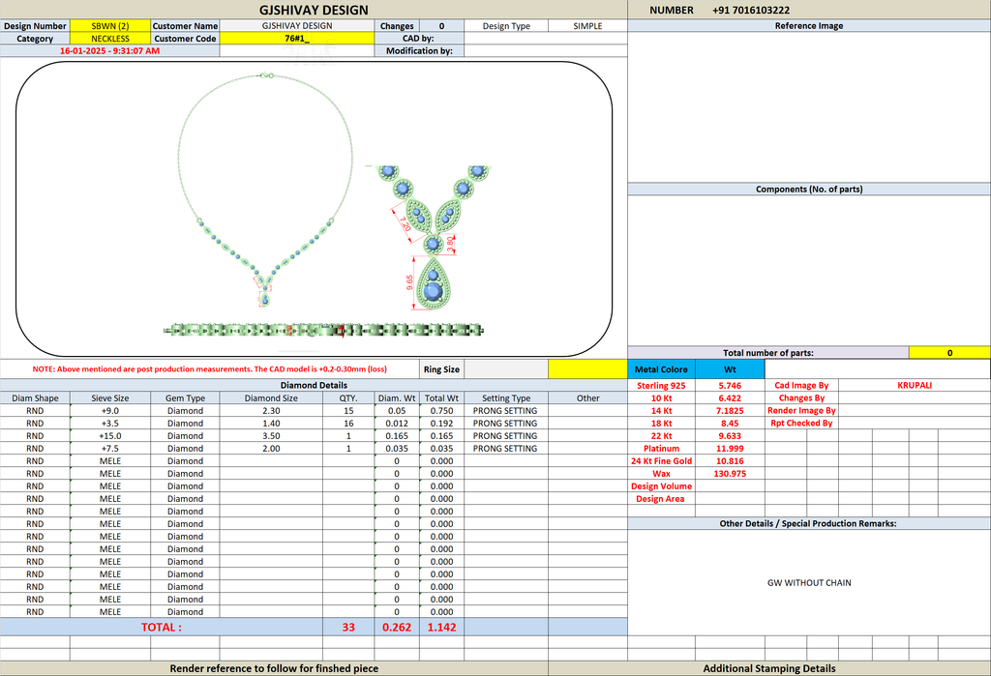Select the 22 Kt weight 9.633
This screenshot has height=676, width=991.
[x=730, y=436]
